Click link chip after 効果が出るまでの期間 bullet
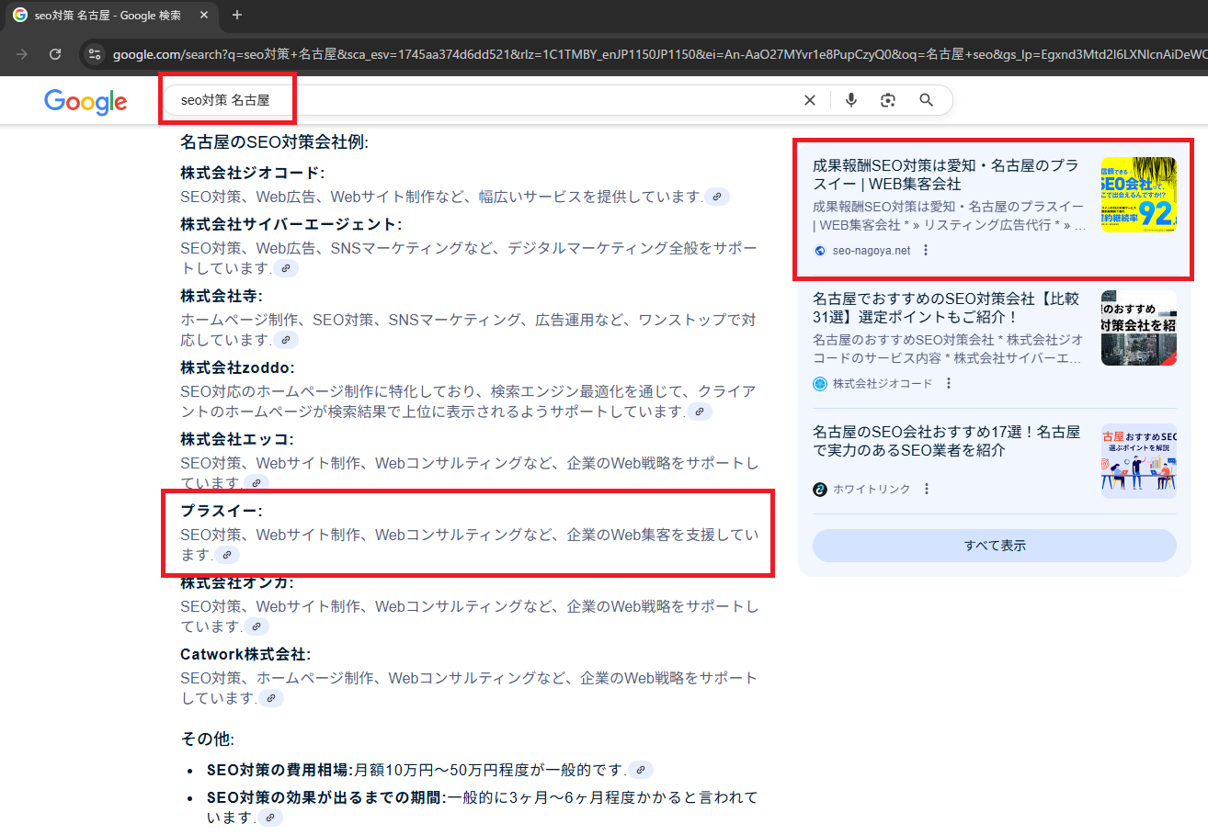Image resolution: width=1208 pixels, height=835 pixels. tap(270, 818)
